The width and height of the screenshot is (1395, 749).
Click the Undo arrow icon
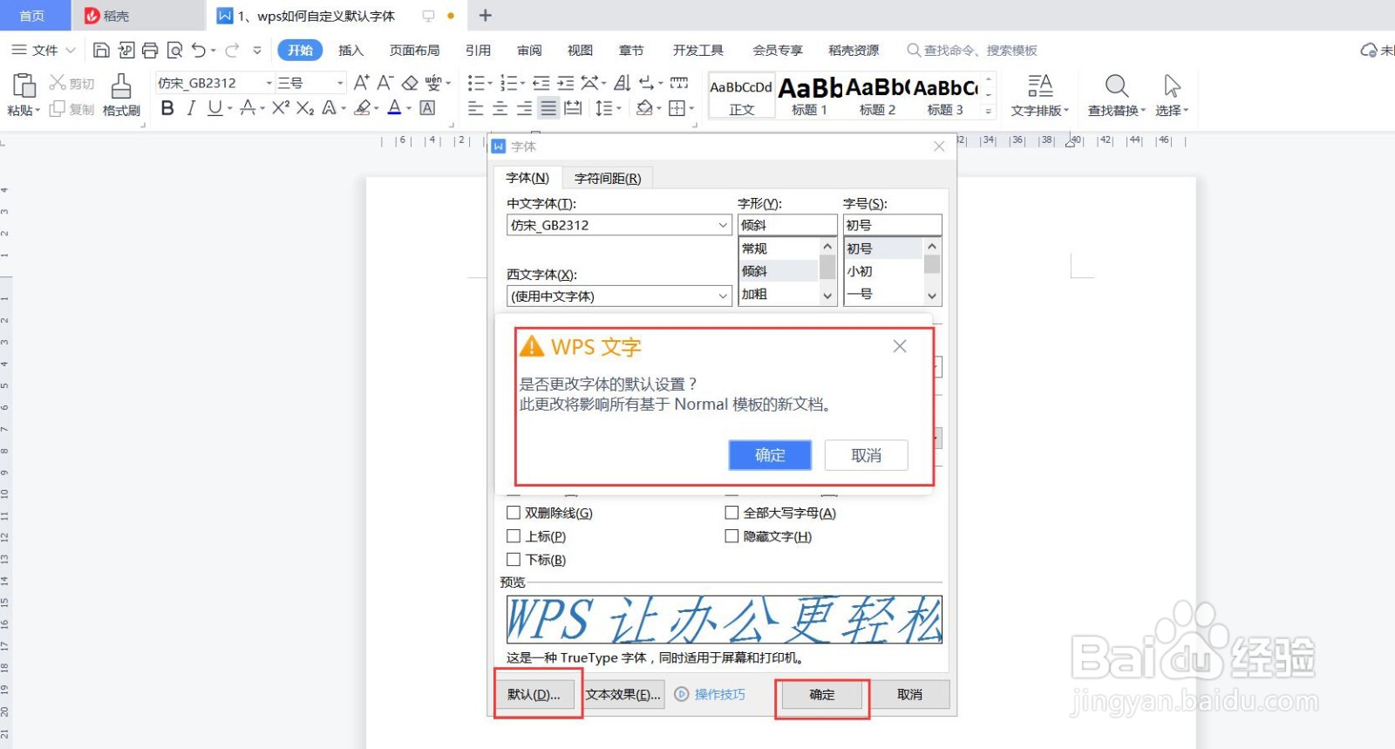click(x=199, y=51)
